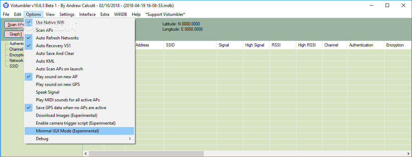
Task: Uncheck Auto Recovery VS1
Action: tap(79, 46)
